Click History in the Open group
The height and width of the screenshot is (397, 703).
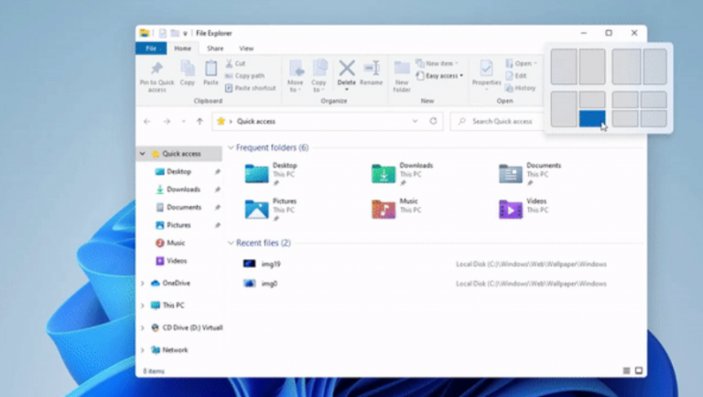click(x=521, y=88)
